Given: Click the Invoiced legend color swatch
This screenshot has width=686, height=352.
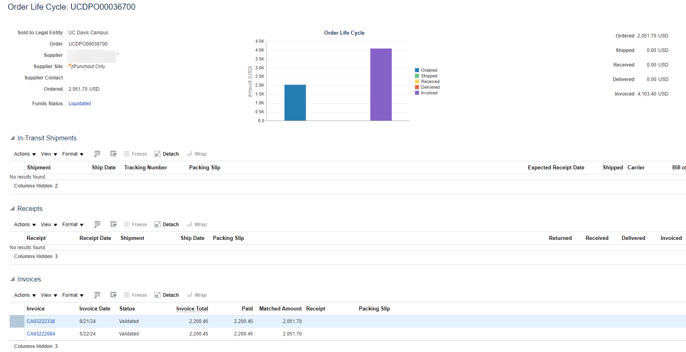Looking at the screenshot, I should tap(417, 93).
